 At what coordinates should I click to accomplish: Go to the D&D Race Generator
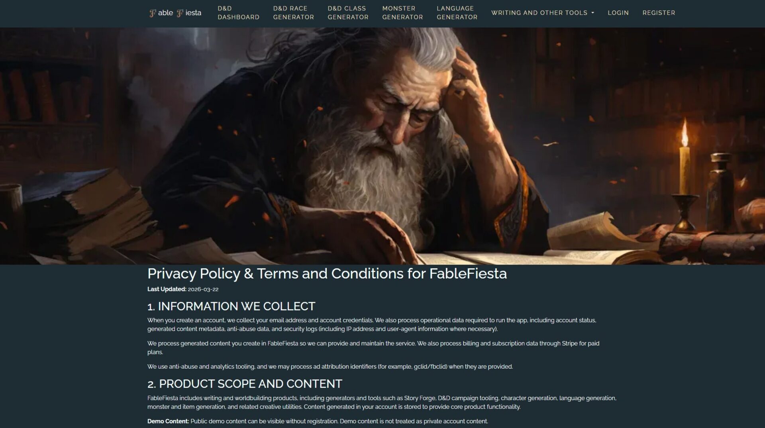click(x=293, y=13)
